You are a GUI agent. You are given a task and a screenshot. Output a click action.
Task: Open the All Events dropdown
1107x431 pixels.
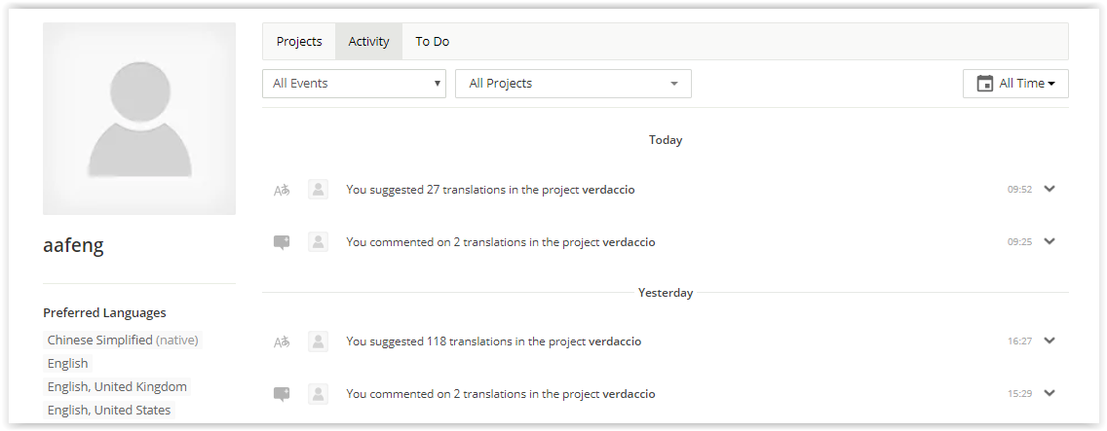pyautogui.click(x=355, y=84)
